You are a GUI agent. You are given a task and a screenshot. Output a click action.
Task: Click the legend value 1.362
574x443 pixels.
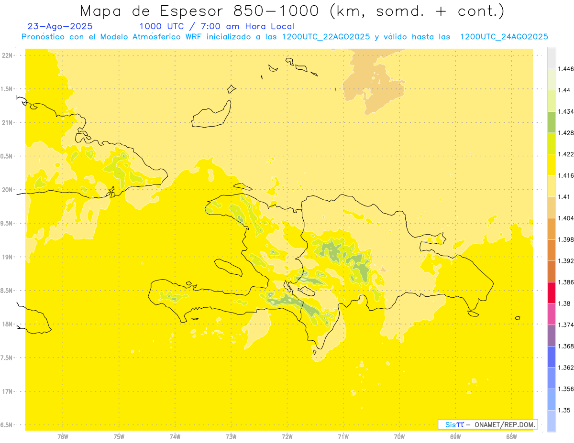[x=566, y=367]
